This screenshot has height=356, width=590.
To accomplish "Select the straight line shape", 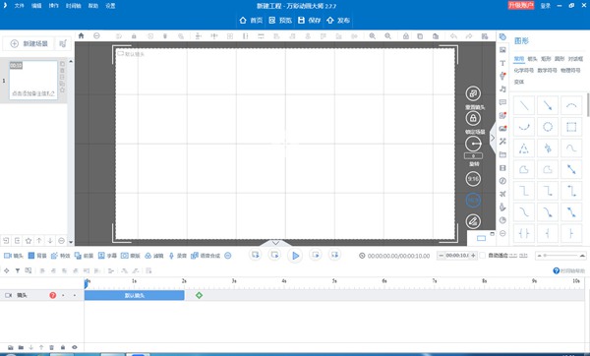I will 524,106.
